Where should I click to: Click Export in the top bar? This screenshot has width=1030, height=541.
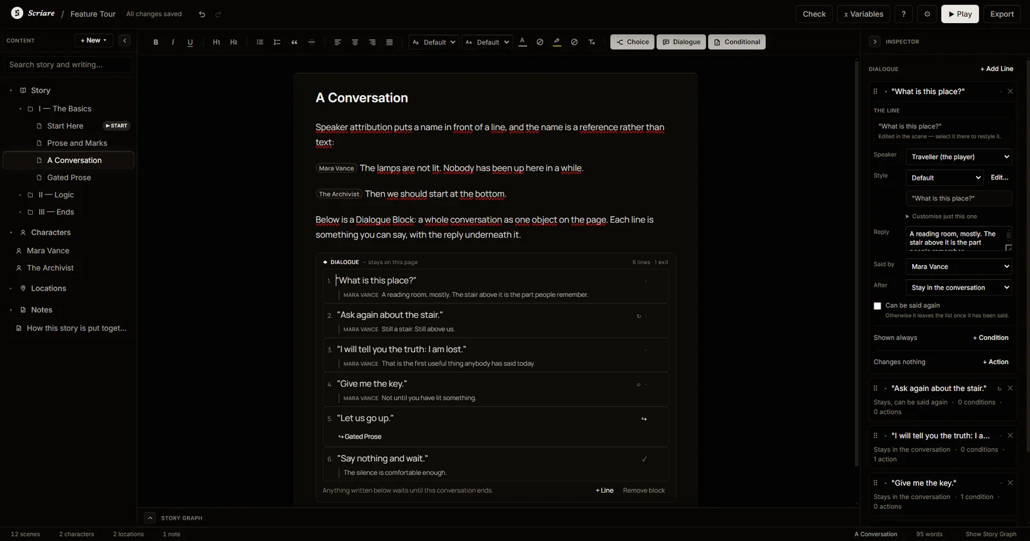click(x=1002, y=14)
